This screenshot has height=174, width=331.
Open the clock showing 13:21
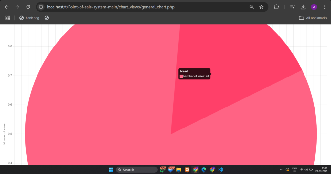tap(322, 169)
